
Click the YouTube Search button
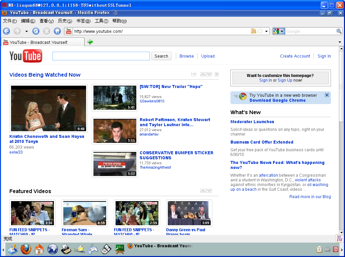click(x=161, y=56)
